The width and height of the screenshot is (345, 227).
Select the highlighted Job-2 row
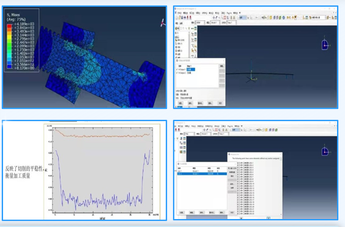click(x=202, y=174)
